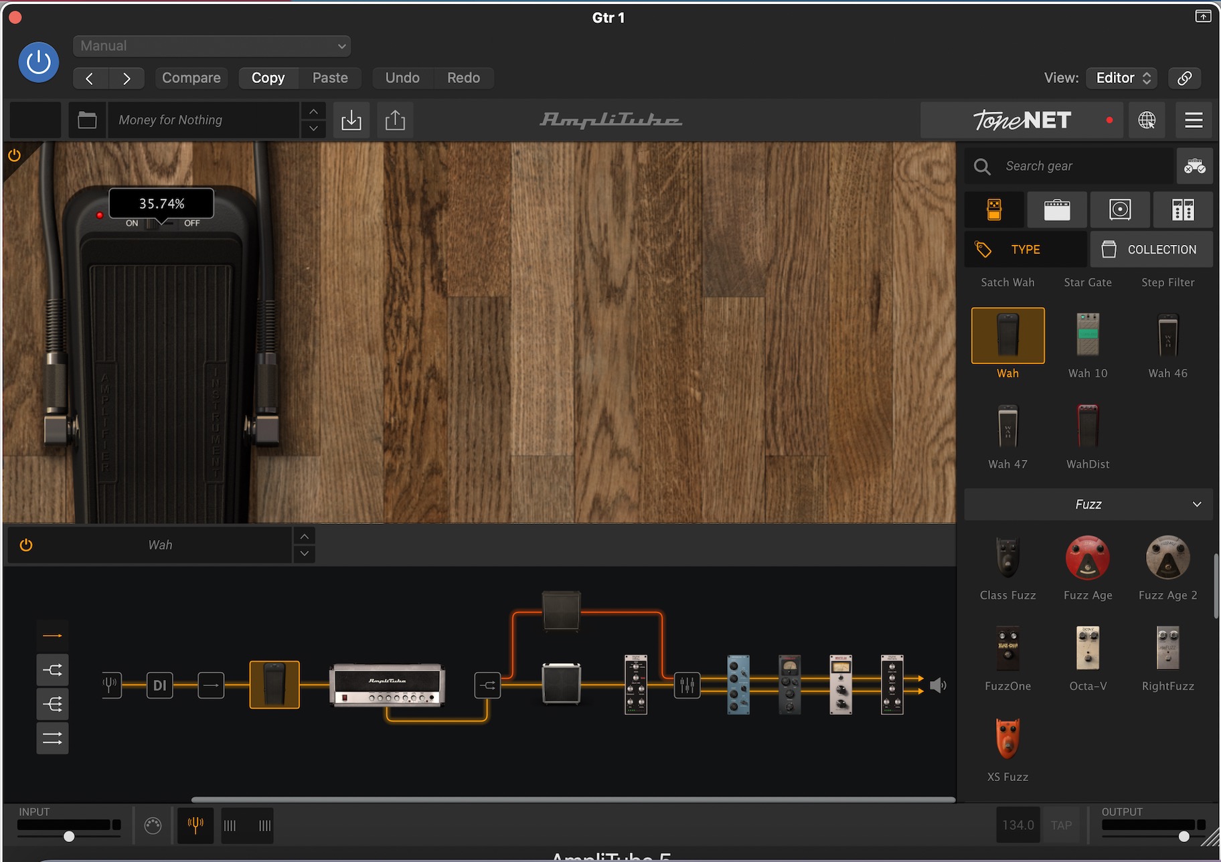The width and height of the screenshot is (1221, 862).
Task: Click the Compare button
Action: [191, 78]
